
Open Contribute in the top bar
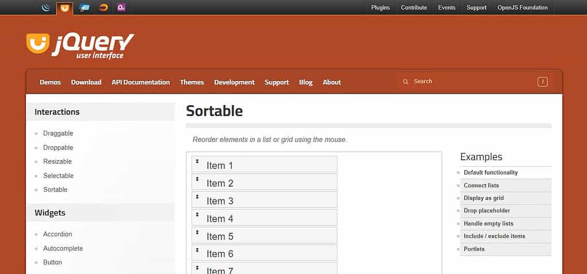click(414, 7)
